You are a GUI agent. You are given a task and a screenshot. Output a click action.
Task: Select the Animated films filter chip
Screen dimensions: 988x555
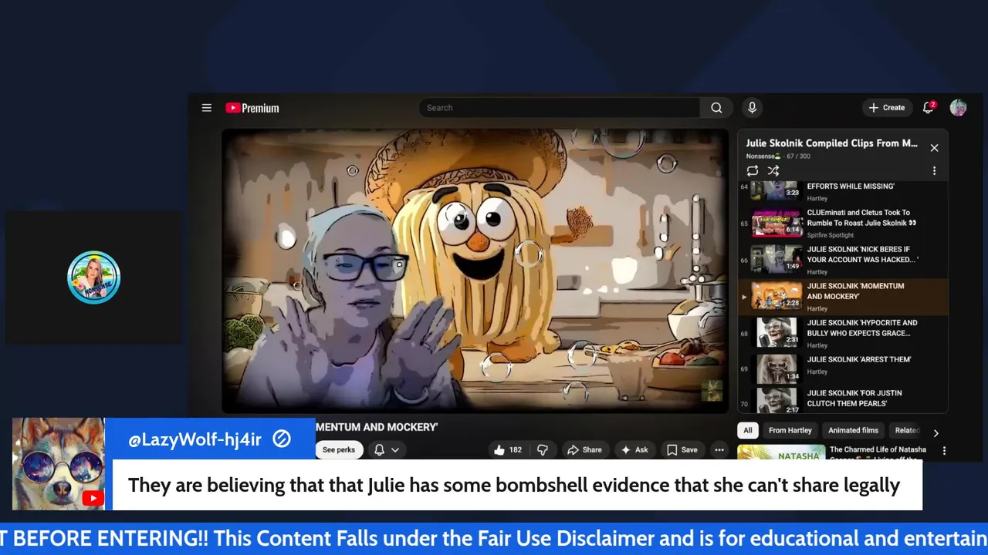tap(853, 430)
